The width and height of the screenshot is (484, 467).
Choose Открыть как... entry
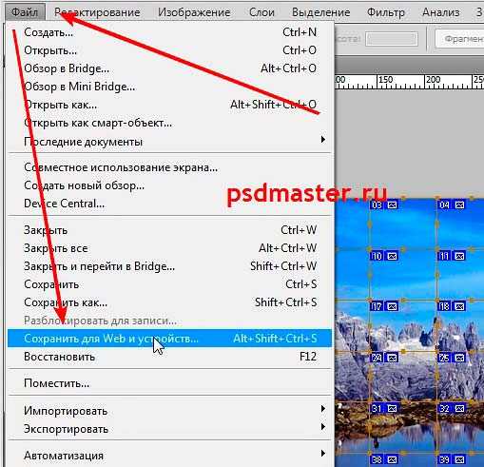[x=169, y=105]
